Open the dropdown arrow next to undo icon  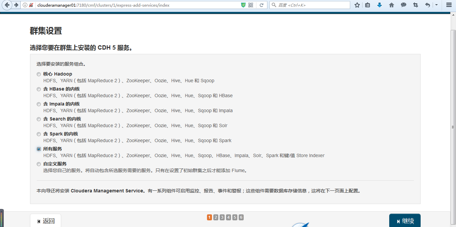[x=436, y=5]
